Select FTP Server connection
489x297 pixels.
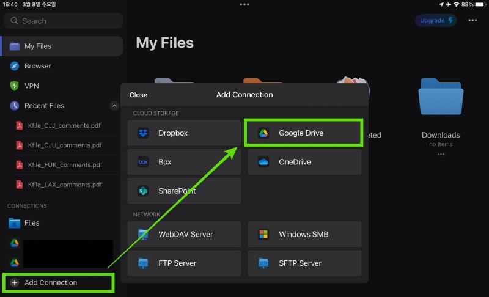click(184, 263)
